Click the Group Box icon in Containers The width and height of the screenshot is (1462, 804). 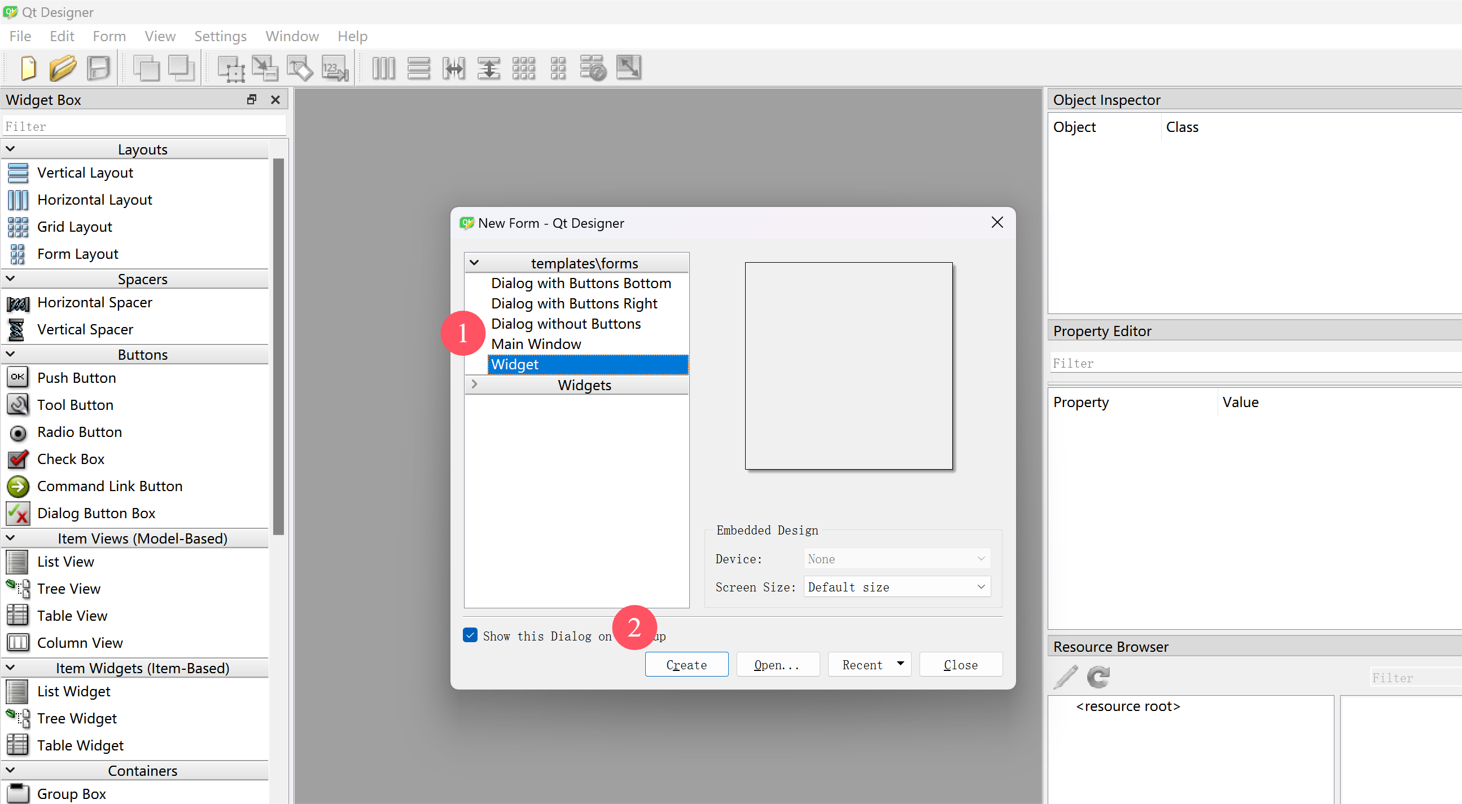pyautogui.click(x=17, y=793)
